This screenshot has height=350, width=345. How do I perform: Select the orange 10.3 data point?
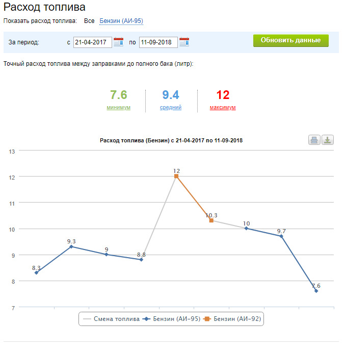(x=211, y=220)
